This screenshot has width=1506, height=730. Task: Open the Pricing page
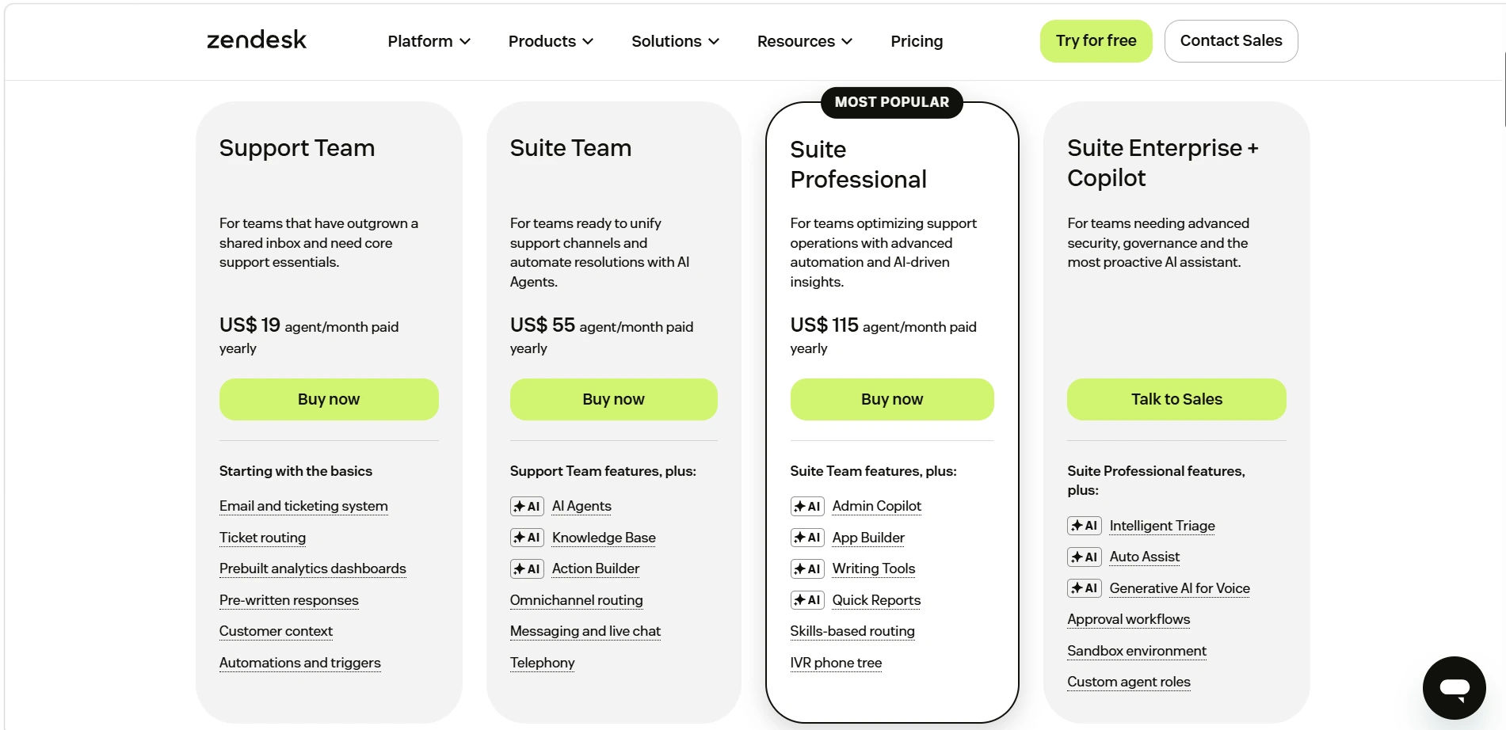917,41
